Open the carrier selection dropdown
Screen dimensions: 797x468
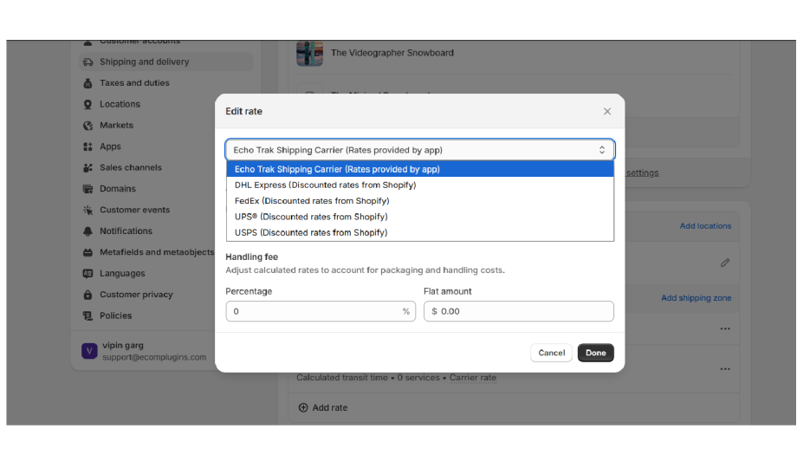click(x=420, y=150)
